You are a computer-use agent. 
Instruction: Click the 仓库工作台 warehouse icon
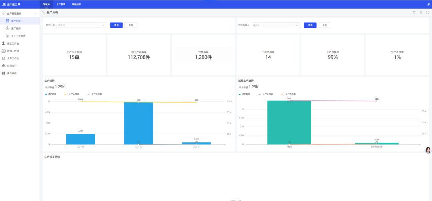[4, 58]
